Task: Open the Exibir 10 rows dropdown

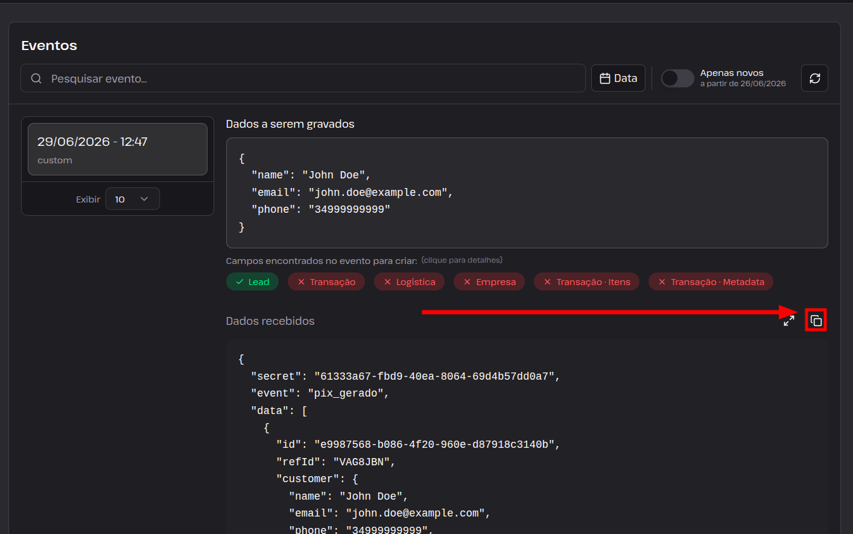Action: point(132,199)
